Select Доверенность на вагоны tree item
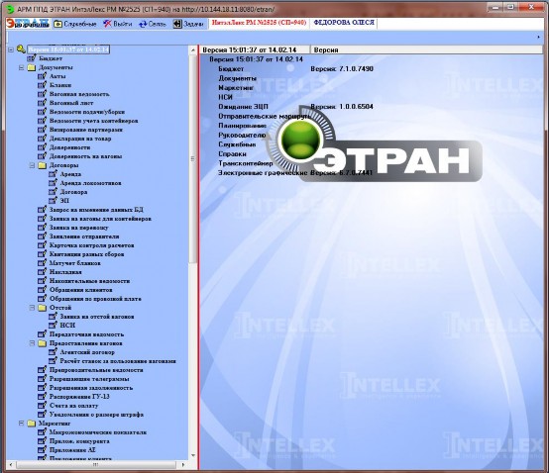549x473 pixels. [x=86, y=156]
